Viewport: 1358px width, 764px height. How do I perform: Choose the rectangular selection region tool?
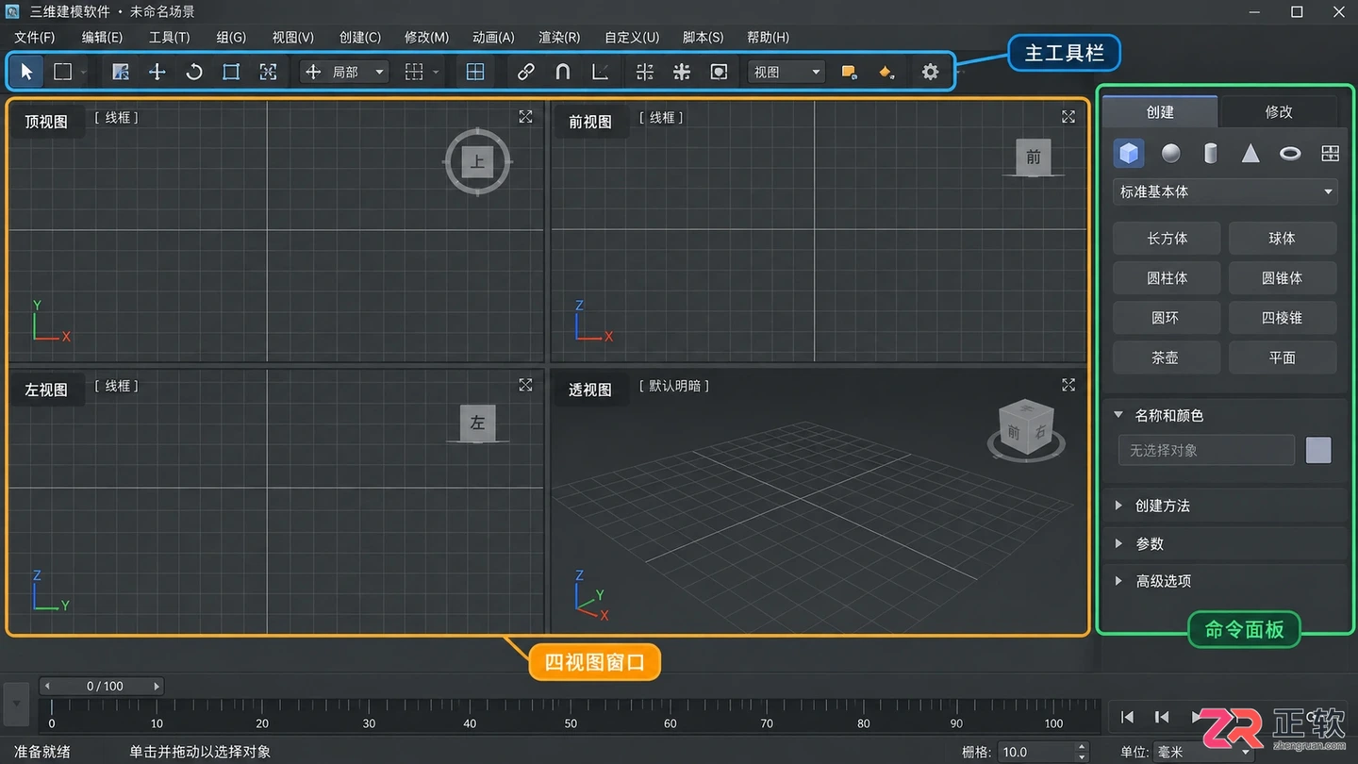[x=62, y=72]
